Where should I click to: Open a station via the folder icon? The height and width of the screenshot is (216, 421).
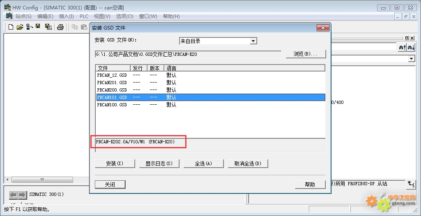pos(20,27)
